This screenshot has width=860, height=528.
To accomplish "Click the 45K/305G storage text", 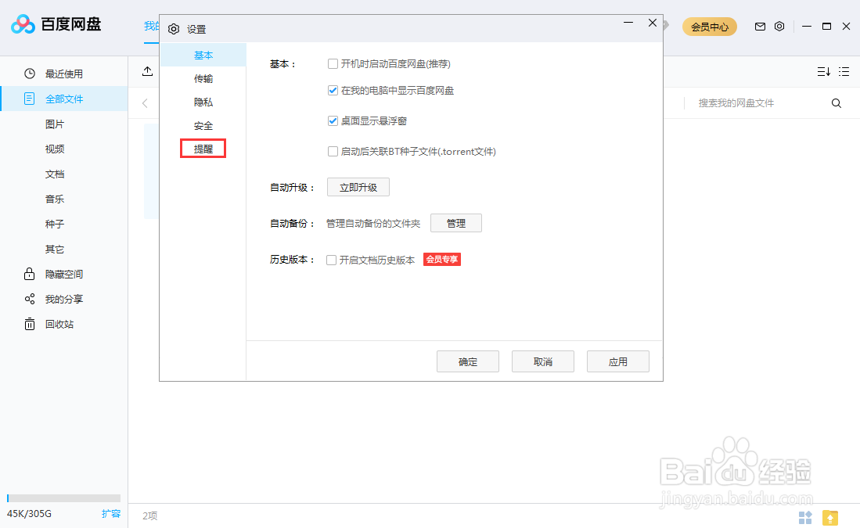I will (x=29, y=514).
